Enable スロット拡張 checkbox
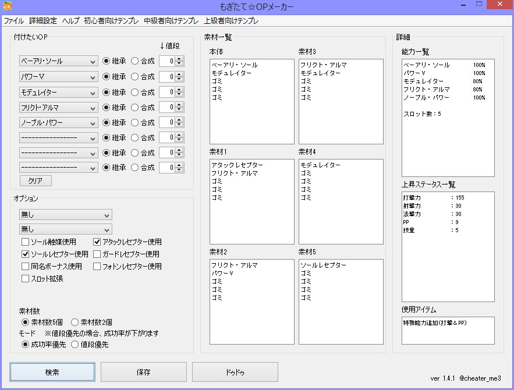This screenshot has height=390, width=514. coord(42,279)
